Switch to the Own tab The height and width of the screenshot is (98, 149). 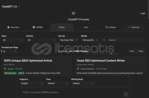click(86, 27)
